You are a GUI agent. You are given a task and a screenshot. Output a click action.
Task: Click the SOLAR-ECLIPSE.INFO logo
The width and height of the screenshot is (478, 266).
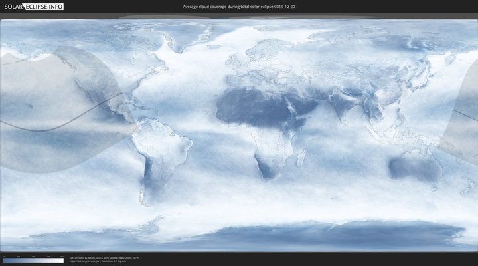pyautogui.click(x=34, y=7)
